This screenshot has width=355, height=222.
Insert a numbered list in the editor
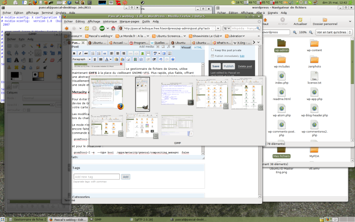tap(99, 53)
